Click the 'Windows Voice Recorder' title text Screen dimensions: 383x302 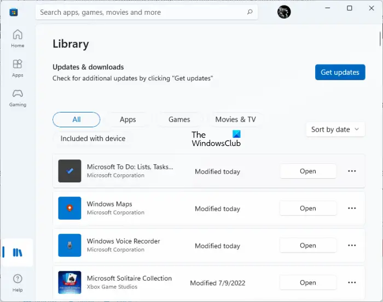tap(123, 241)
